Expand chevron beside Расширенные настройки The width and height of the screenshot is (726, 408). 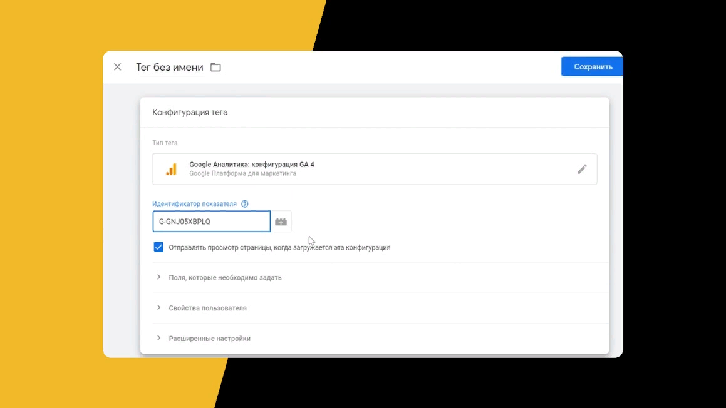pyautogui.click(x=159, y=338)
